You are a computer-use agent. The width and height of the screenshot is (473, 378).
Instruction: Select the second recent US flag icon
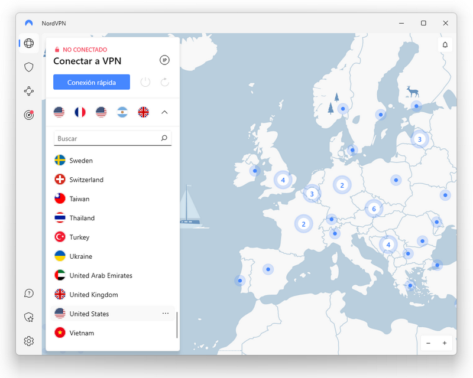(101, 112)
